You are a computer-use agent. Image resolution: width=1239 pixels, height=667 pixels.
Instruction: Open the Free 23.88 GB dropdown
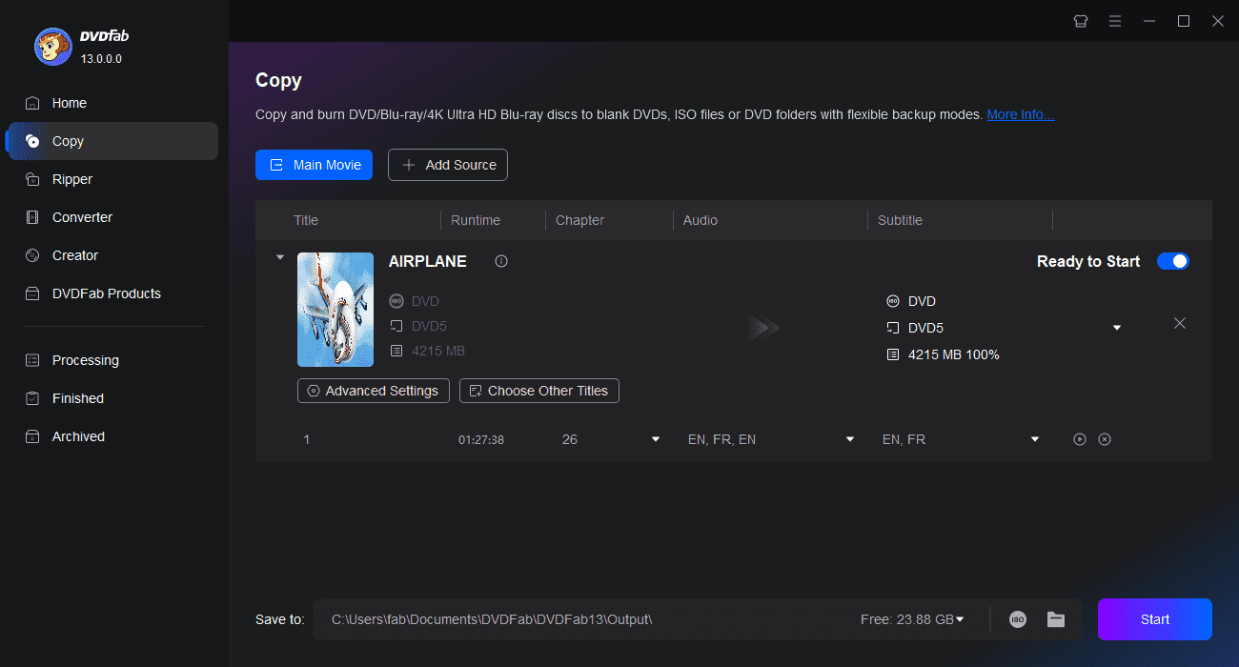(960, 619)
